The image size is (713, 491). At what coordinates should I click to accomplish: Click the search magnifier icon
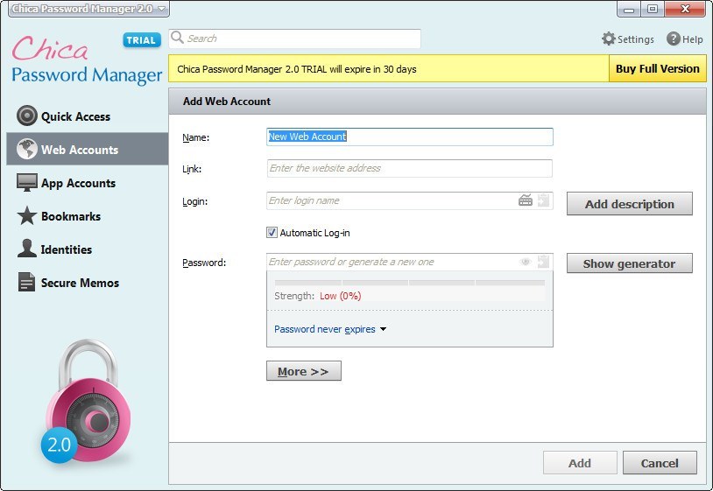(177, 38)
